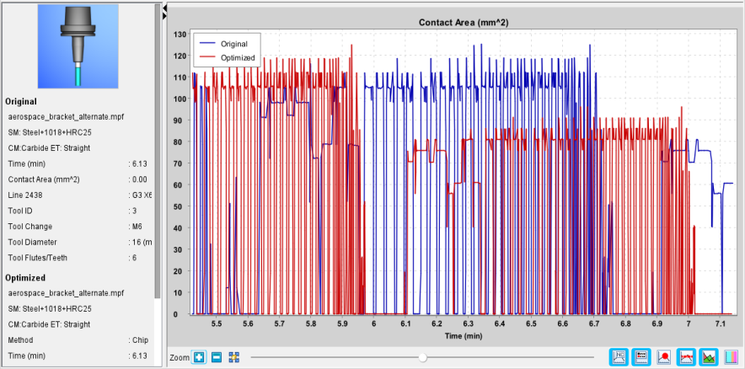Expand left panel with lower splitter arrow
745x369 pixels.
tap(164, 17)
